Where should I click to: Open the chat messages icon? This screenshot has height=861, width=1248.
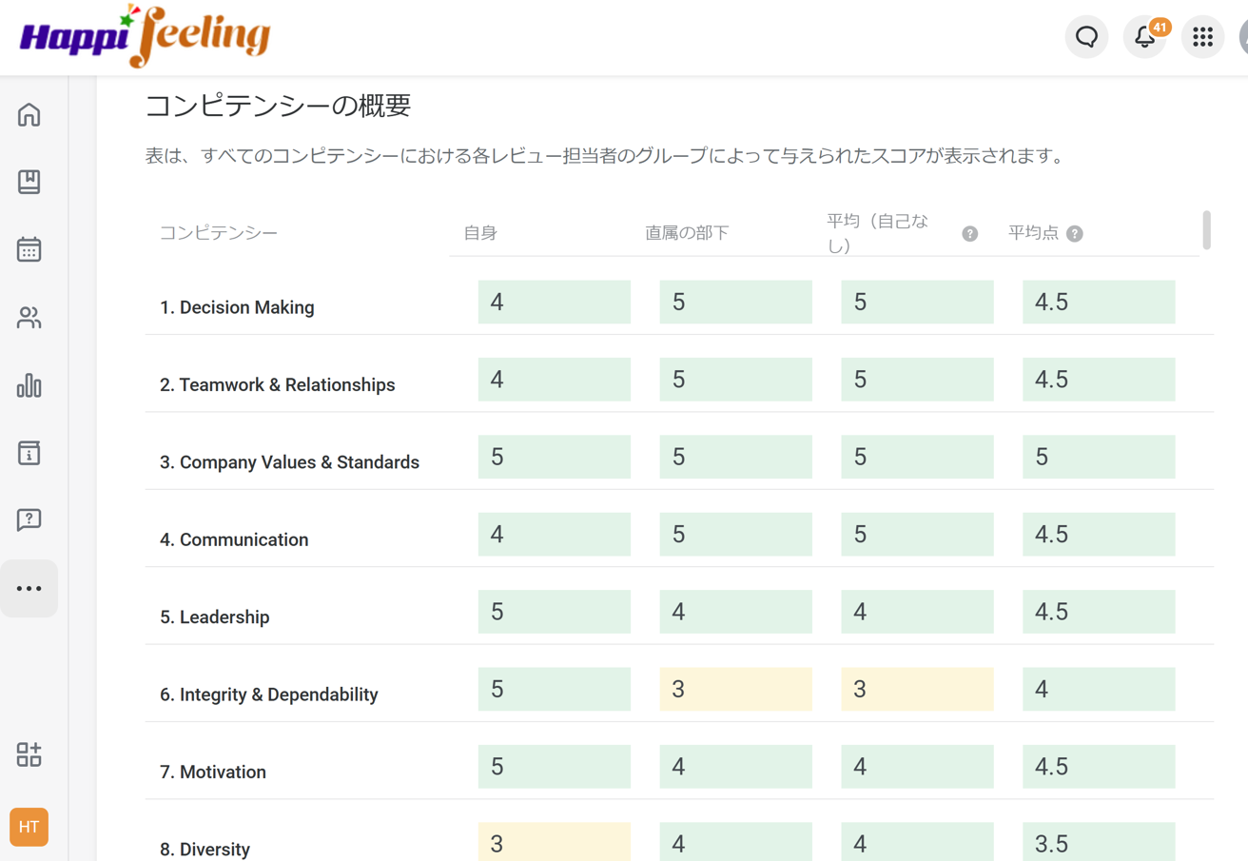[x=1086, y=37]
